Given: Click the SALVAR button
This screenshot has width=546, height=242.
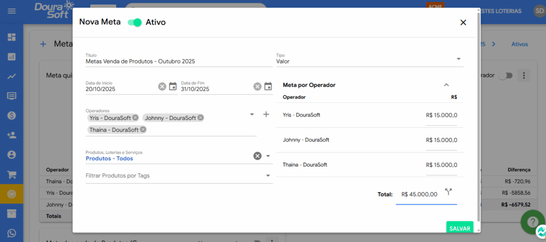Looking at the screenshot, I should click(x=460, y=228).
